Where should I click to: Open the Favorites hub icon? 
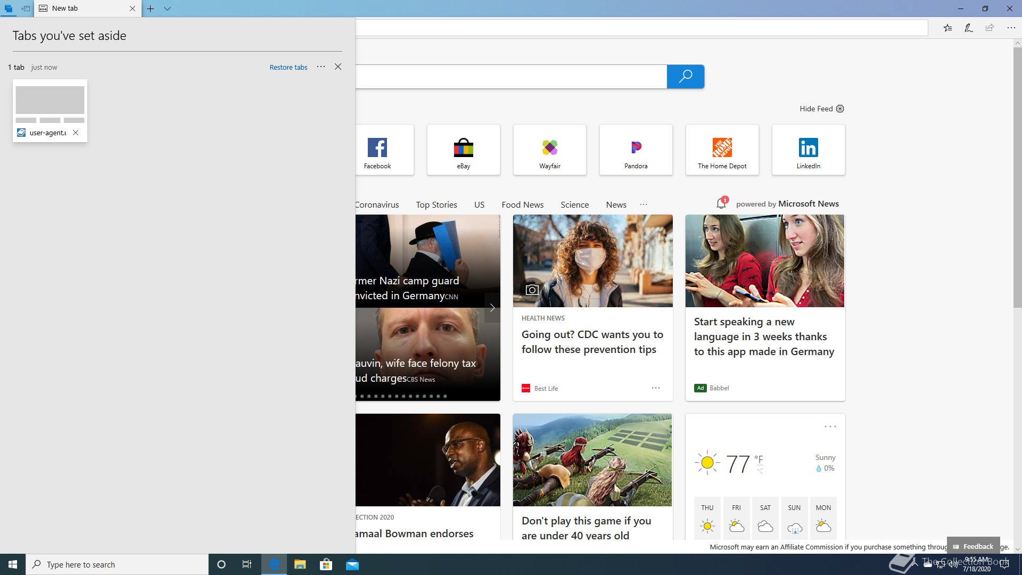tap(948, 28)
